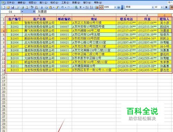Open the 编辑 (Edit) menu

[x=21, y=2]
